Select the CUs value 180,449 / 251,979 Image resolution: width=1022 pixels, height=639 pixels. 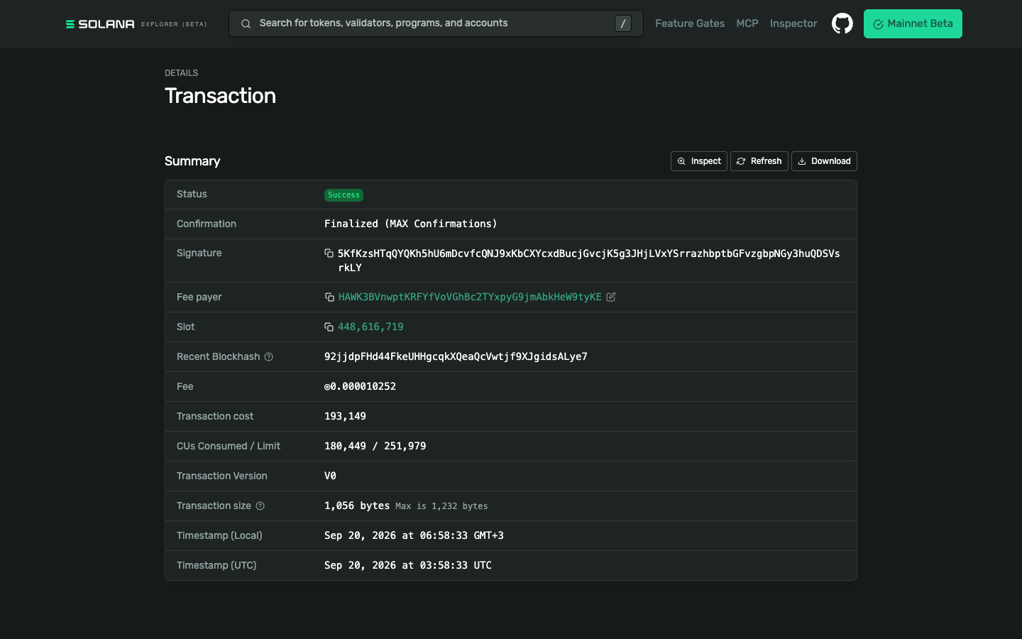(375, 446)
